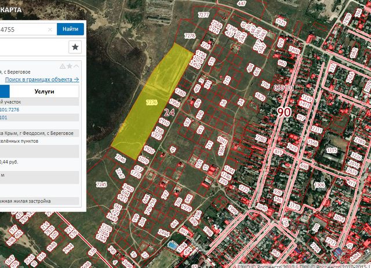The height and width of the screenshot is (268, 371).
Task: Click the block label 24 next to the yellow parcel
Action: (170, 112)
